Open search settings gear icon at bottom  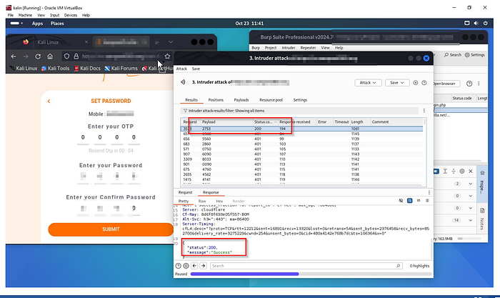point(186,266)
